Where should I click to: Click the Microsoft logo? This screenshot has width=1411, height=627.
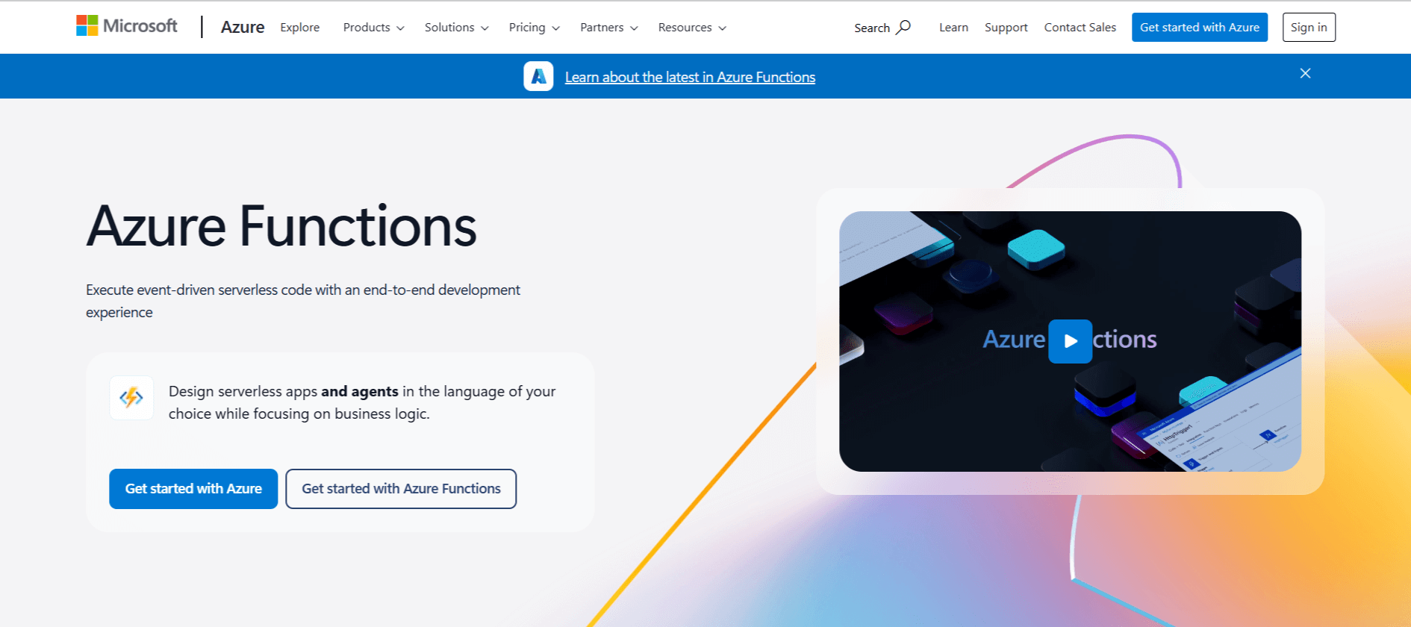[127, 26]
